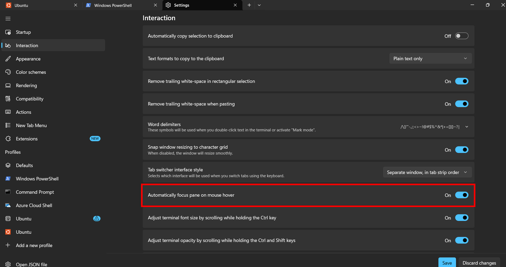Screen dimensions: 506x267
Task: Switch to the Windows PowerShell tab
Action: pos(121,5)
